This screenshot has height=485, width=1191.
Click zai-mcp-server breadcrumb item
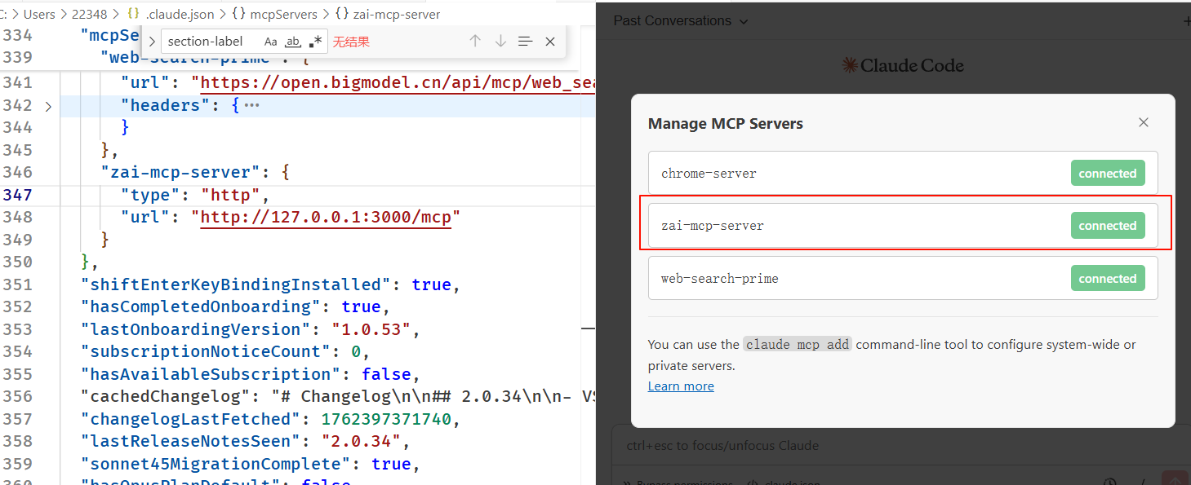[x=396, y=15]
